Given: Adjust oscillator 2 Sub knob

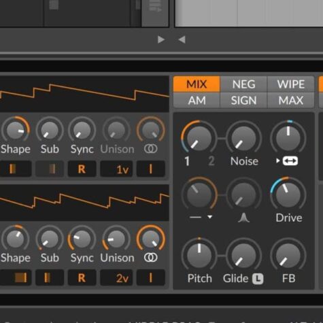Looking at the screenshot, I should 50,239.
